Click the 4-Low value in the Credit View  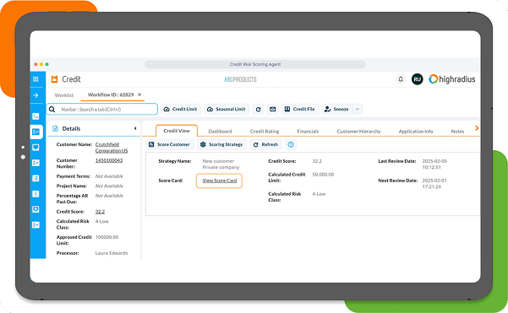(x=319, y=194)
